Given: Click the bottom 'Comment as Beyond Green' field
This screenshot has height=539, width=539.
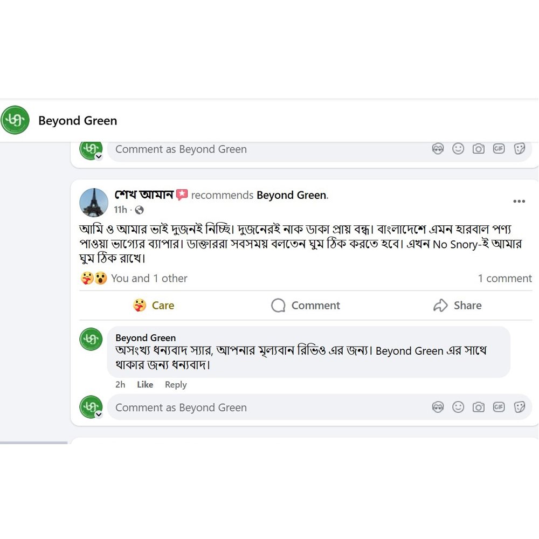Looking at the screenshot, I should pyautogui.click(x=268, y=407).
